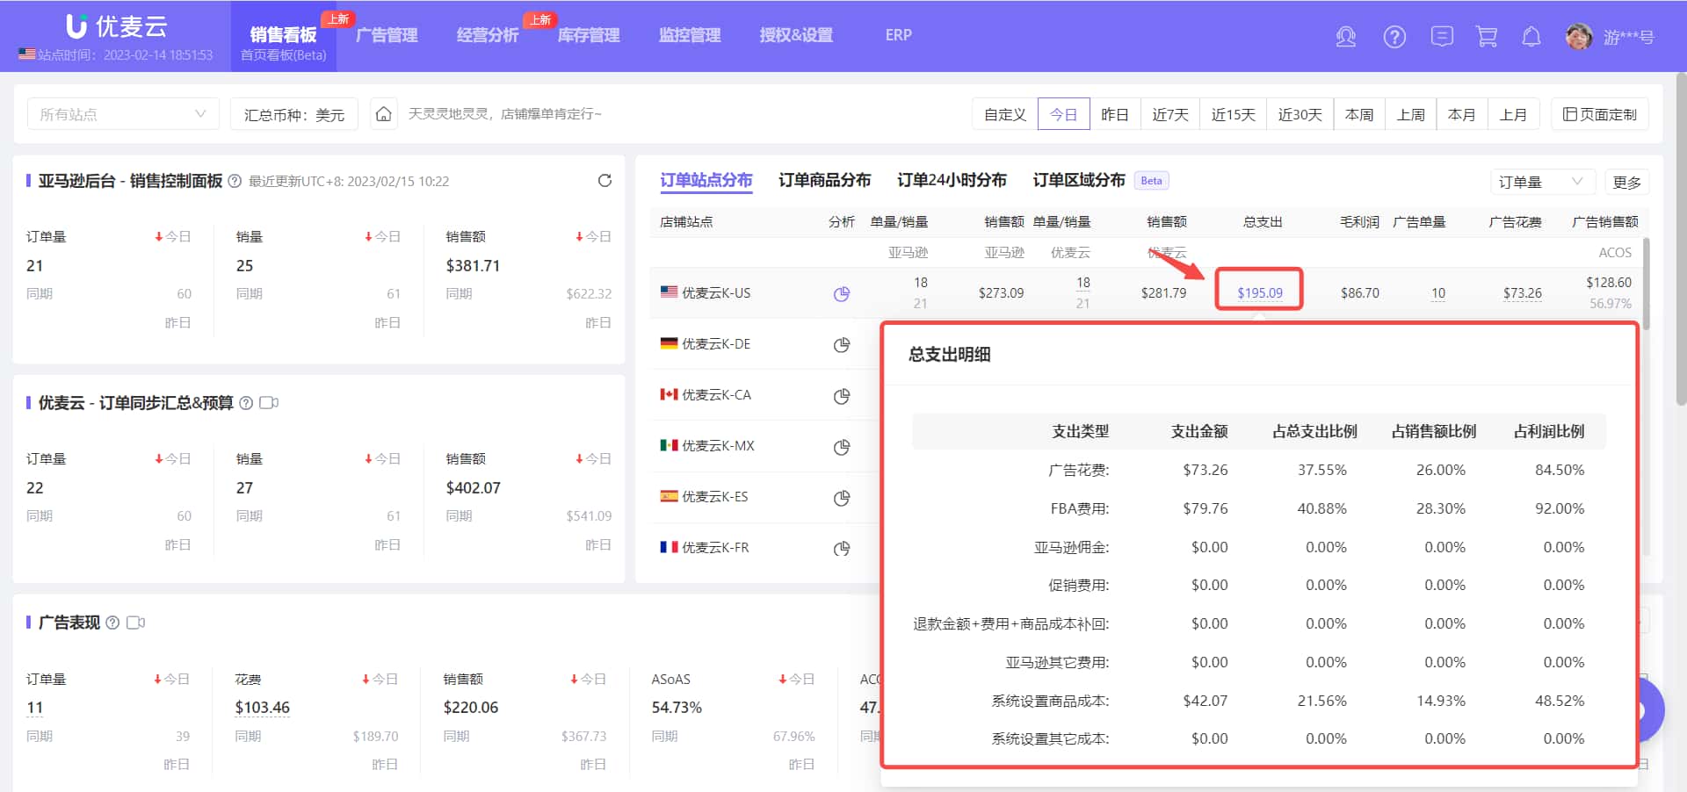Screen dimensions: 1687x792
Task: Switch to 订单区域分布 tab
Action: [1079, 180]
